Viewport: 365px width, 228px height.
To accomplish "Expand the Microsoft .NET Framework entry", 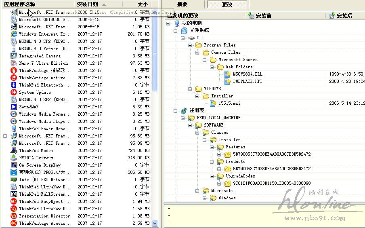I will 5,136.
